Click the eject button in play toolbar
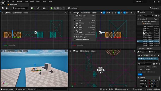The image size is (161, 91). tap(61, 8)
